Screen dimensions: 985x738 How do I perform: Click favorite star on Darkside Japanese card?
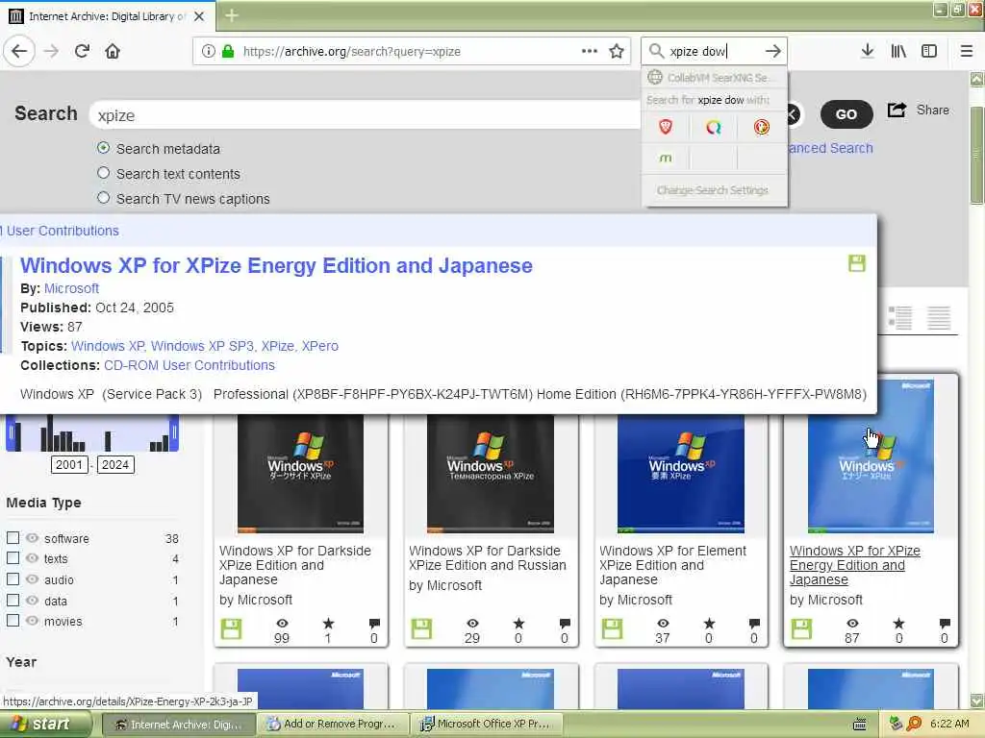(328, 623)
